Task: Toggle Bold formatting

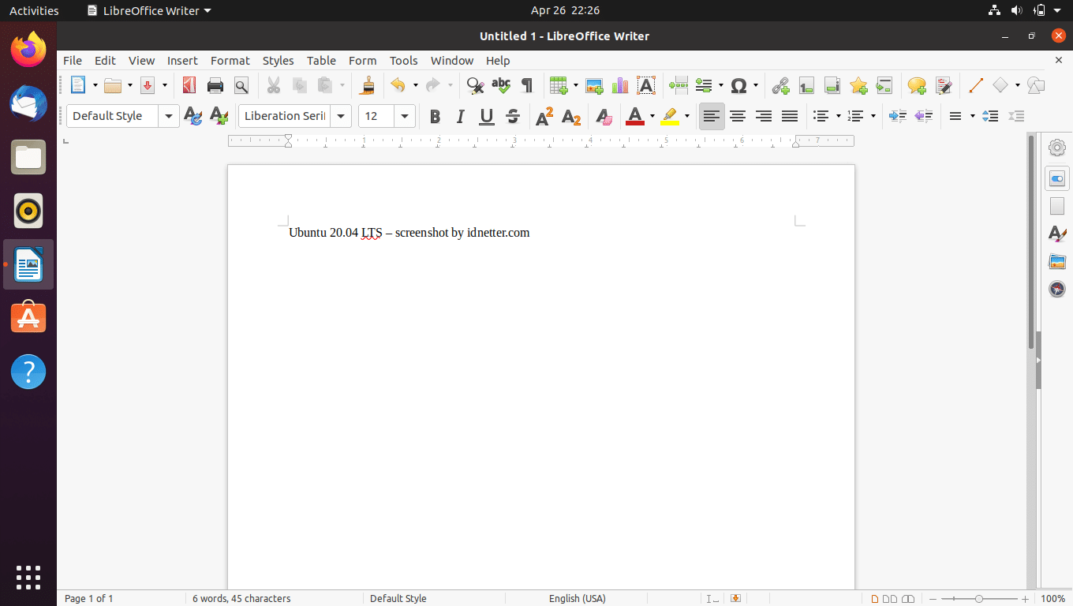Action: (x=435, y=117)
